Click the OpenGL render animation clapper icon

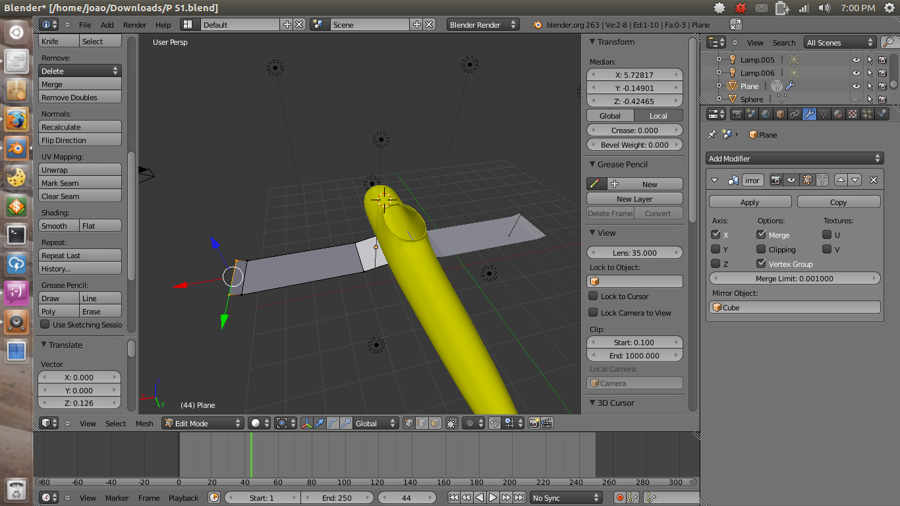coord(547,423)
